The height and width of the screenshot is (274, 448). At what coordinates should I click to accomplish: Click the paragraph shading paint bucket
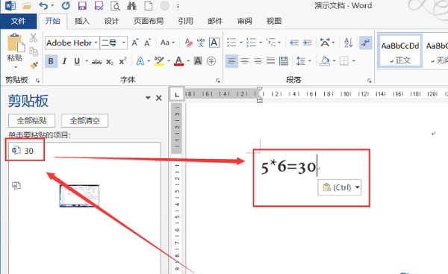[325, 61]
